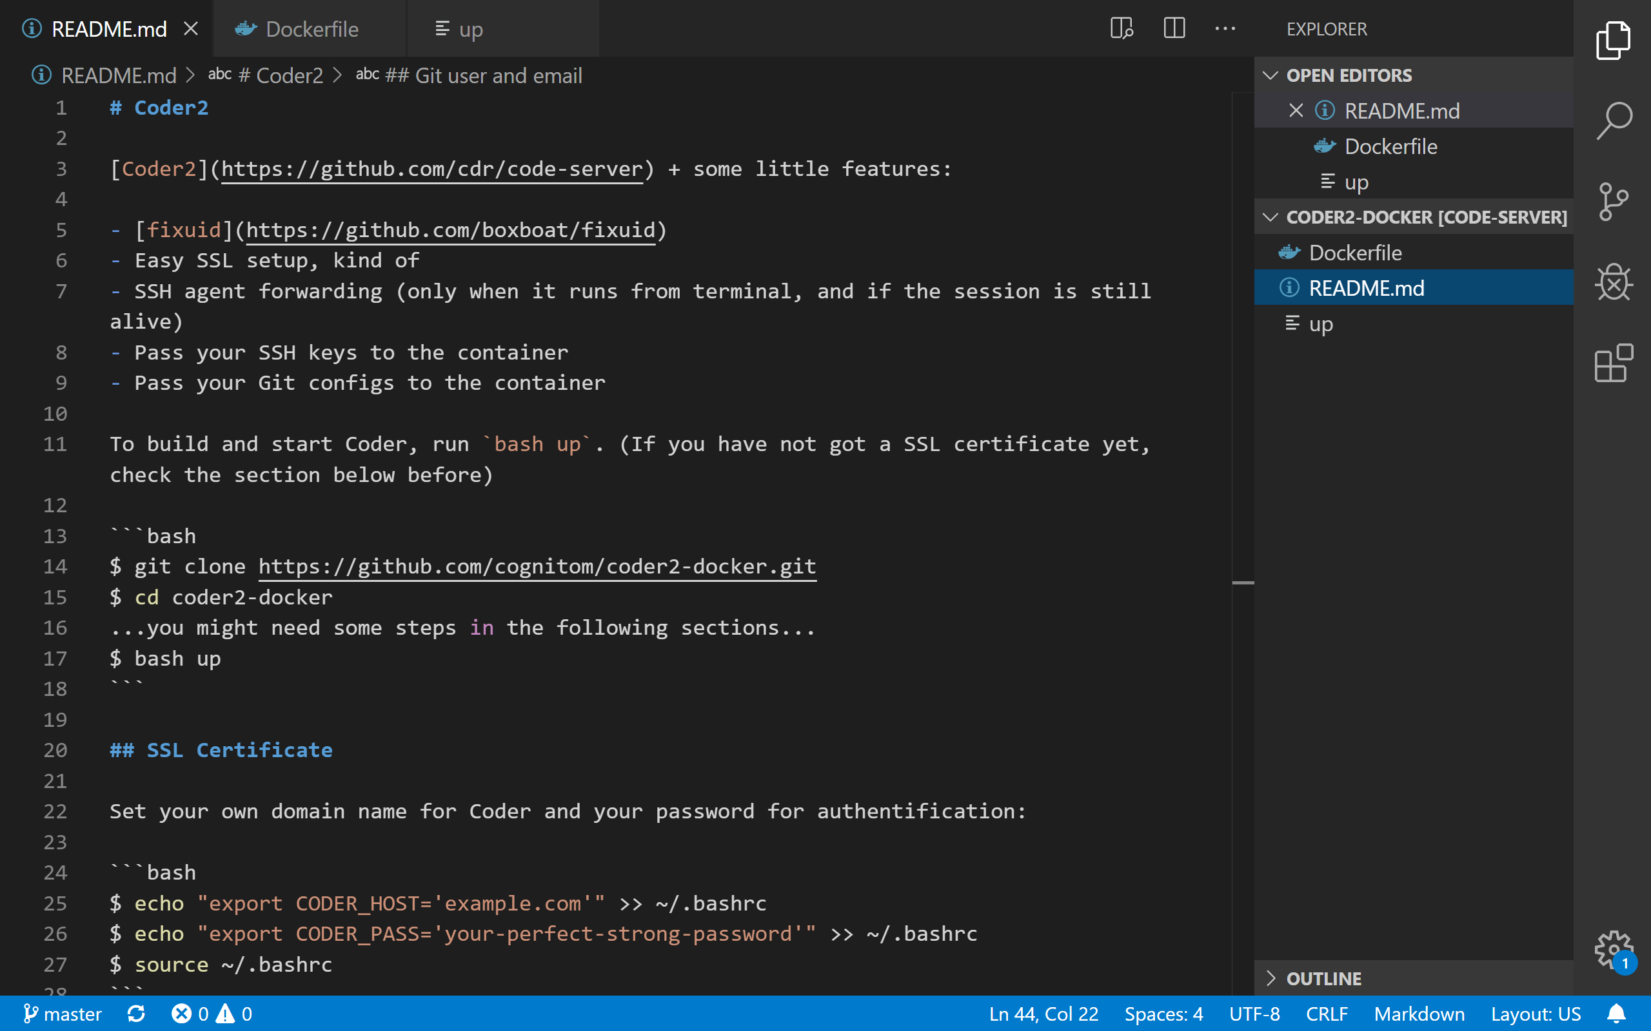Close the README.md tab

[x=191, y=28]
